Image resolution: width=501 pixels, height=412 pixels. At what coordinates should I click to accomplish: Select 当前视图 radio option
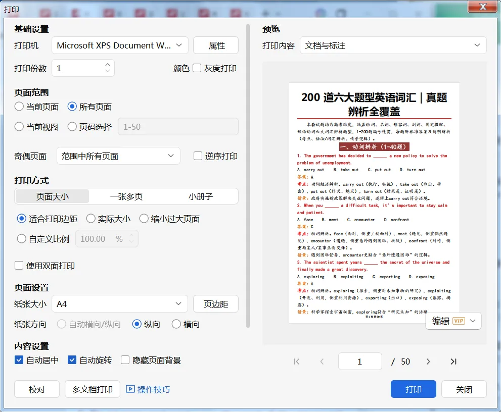coord(19,127)
